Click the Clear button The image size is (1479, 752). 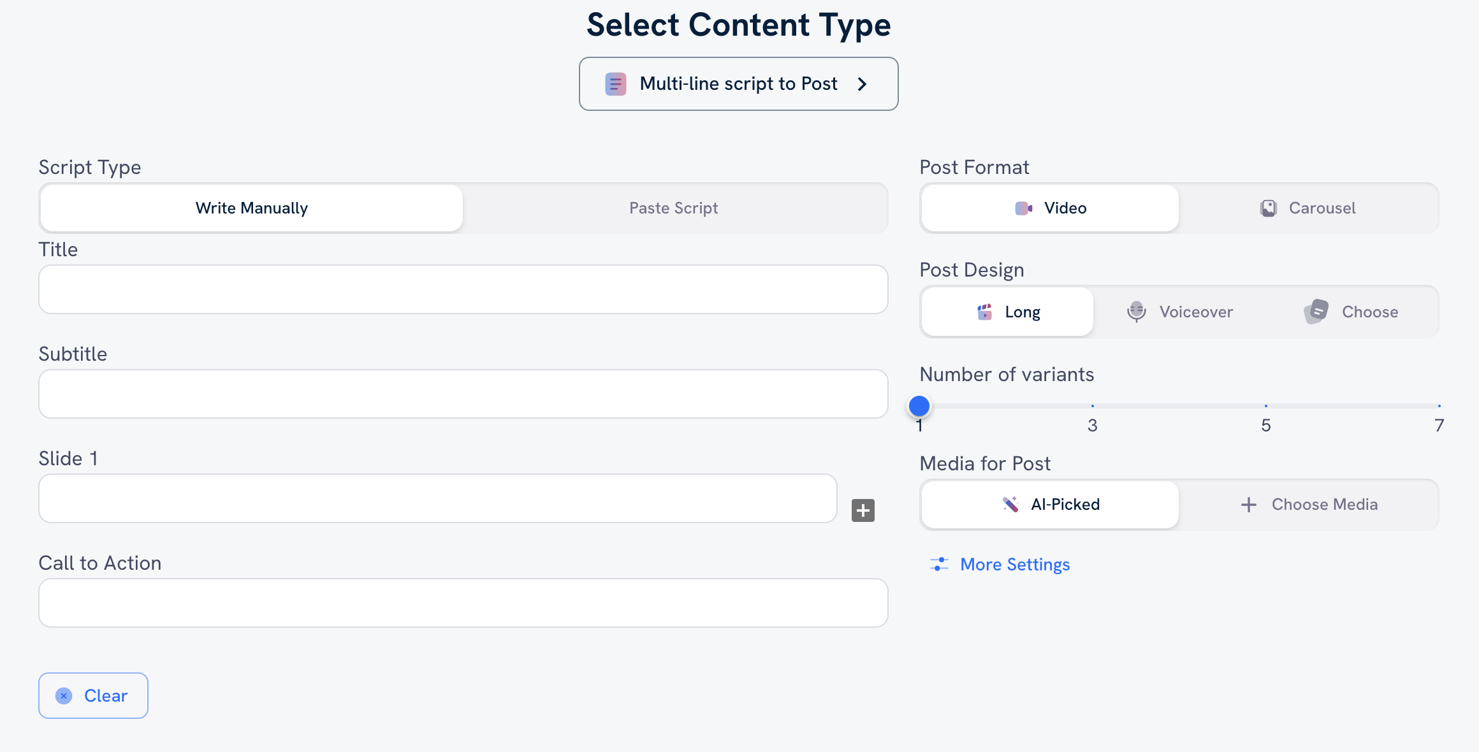point(93,695)
